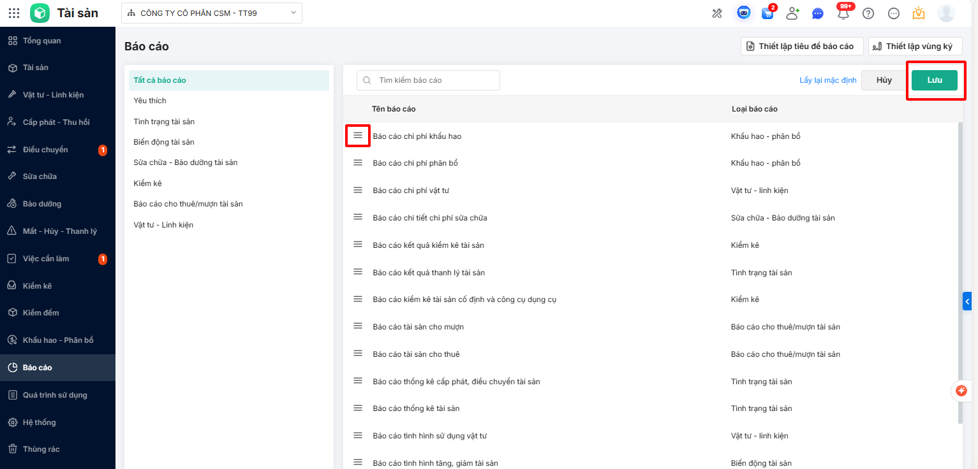Click the report list vertical scrollbar

click(960, 273)
